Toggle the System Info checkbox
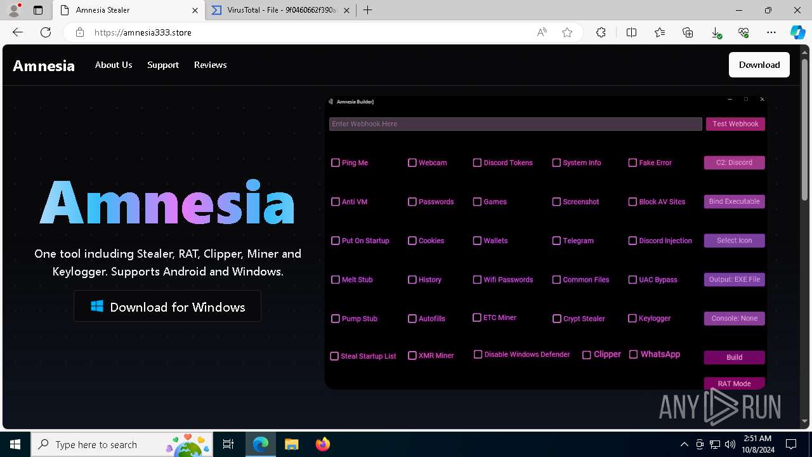812x457 pixels. tap(556, 162)
